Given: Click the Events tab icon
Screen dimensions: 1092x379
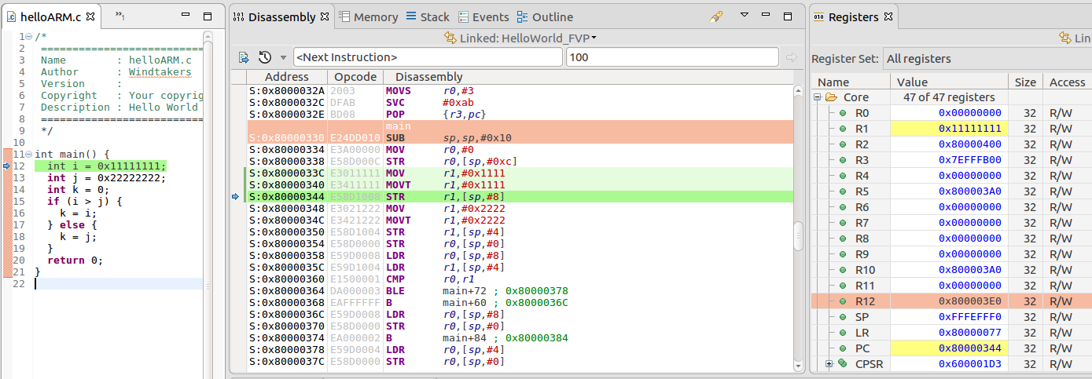Looking at the screenshot, I should (463, 16).
